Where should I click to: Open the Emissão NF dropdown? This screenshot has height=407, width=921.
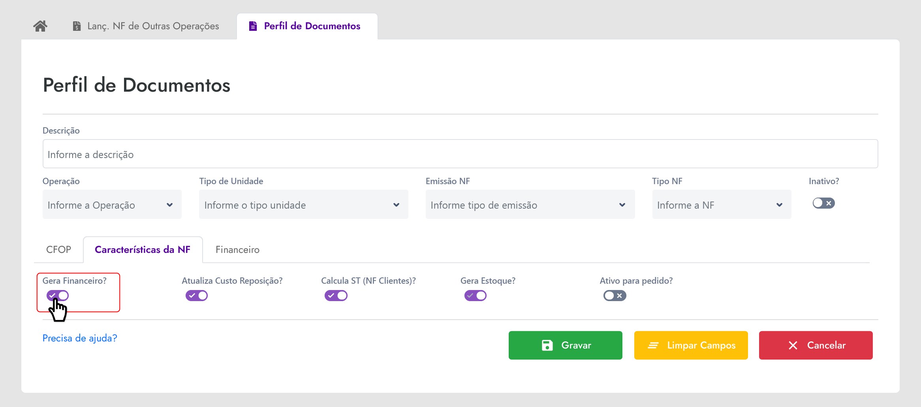point(530,205)
